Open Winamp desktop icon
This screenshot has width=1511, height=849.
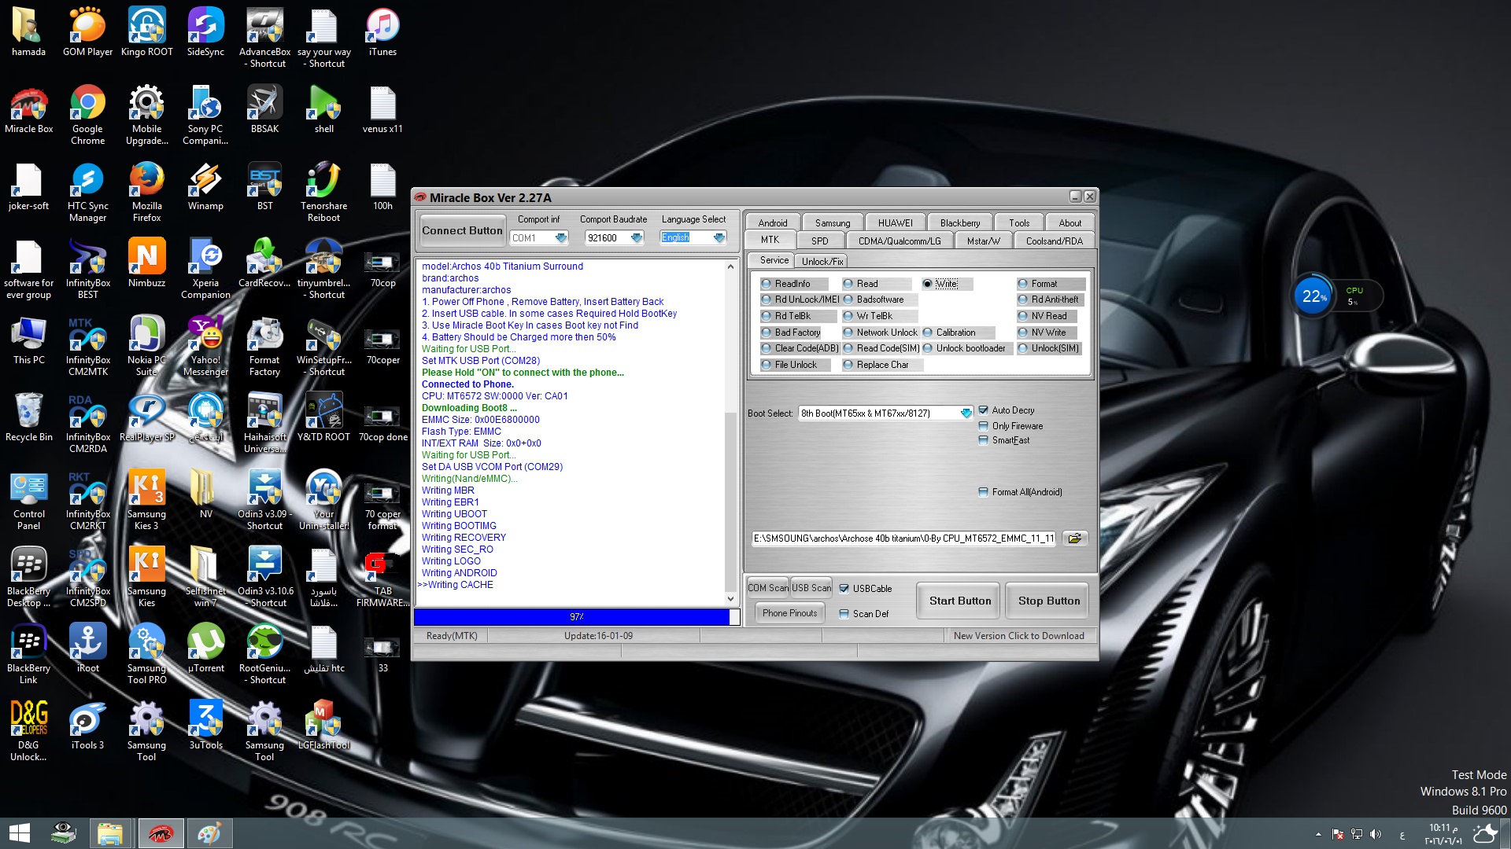205,187
